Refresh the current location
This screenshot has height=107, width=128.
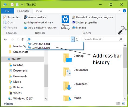click(x=77, y=39)
